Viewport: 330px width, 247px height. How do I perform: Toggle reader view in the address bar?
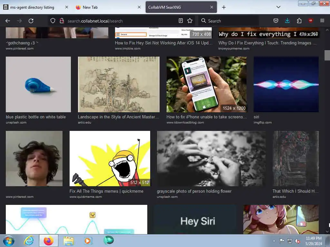pyautogui.click(x=180, y=21)
